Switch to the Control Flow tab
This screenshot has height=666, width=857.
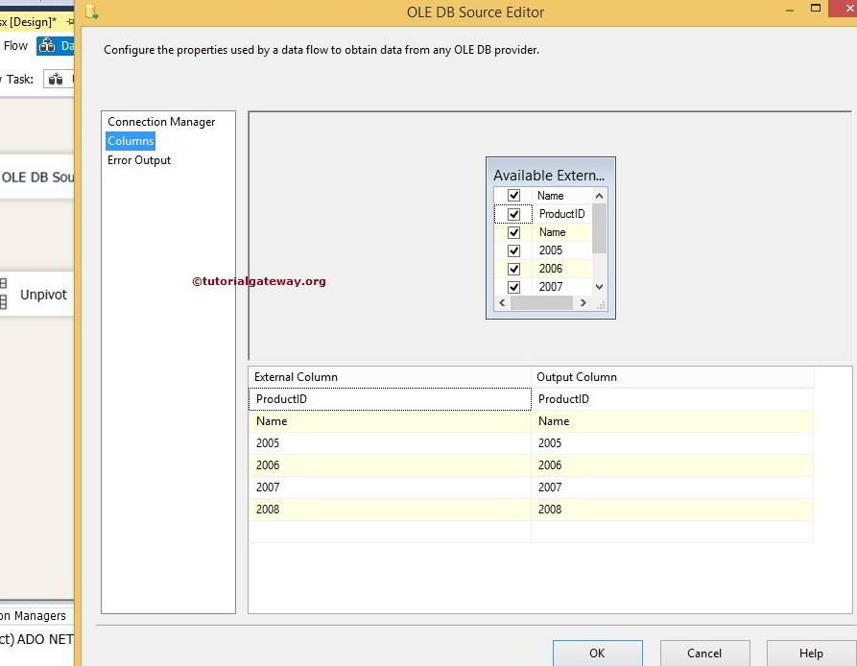click(x=15, y=46)
